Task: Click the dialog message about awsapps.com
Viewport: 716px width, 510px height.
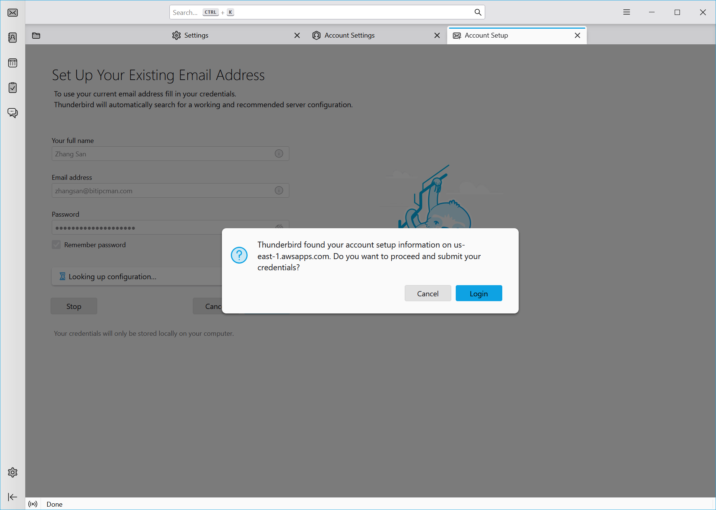Action: [x=369, y=256]
